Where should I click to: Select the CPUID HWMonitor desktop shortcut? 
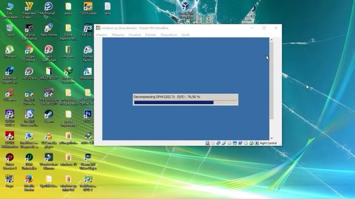click(x=9, y=140)
